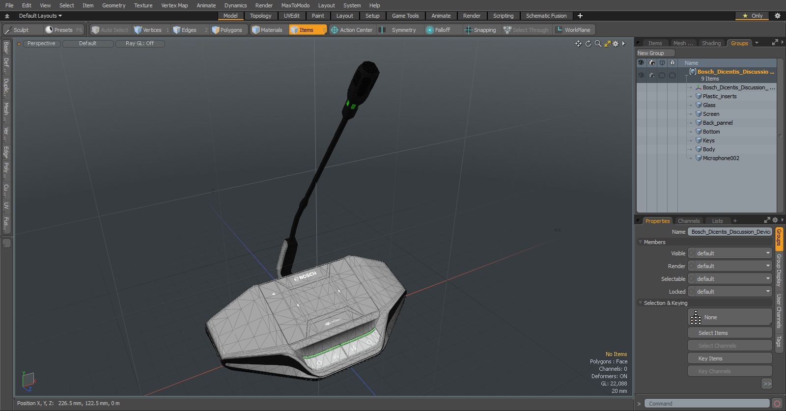Viewport: 786px width, 411px height.
Task: Click Key Items button
Action: [x=730, y=358]
